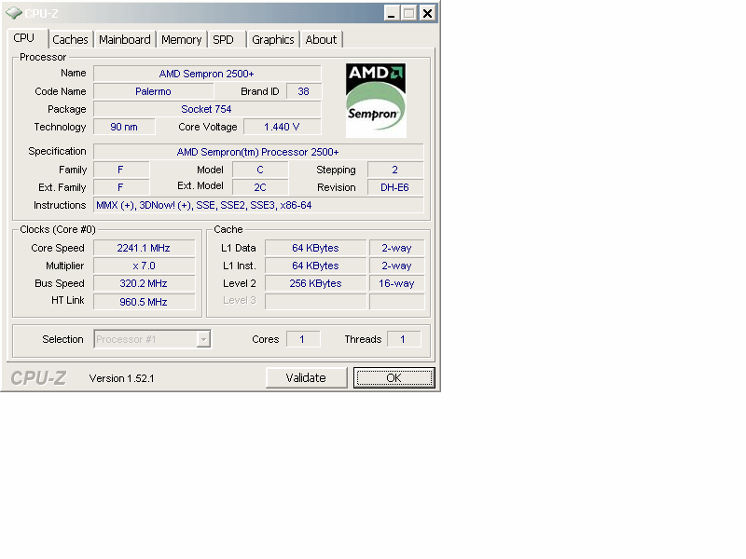The image size is (746, 559).
Task: Click the Ext. Model value 2C
Action: [x=260, y=187]
